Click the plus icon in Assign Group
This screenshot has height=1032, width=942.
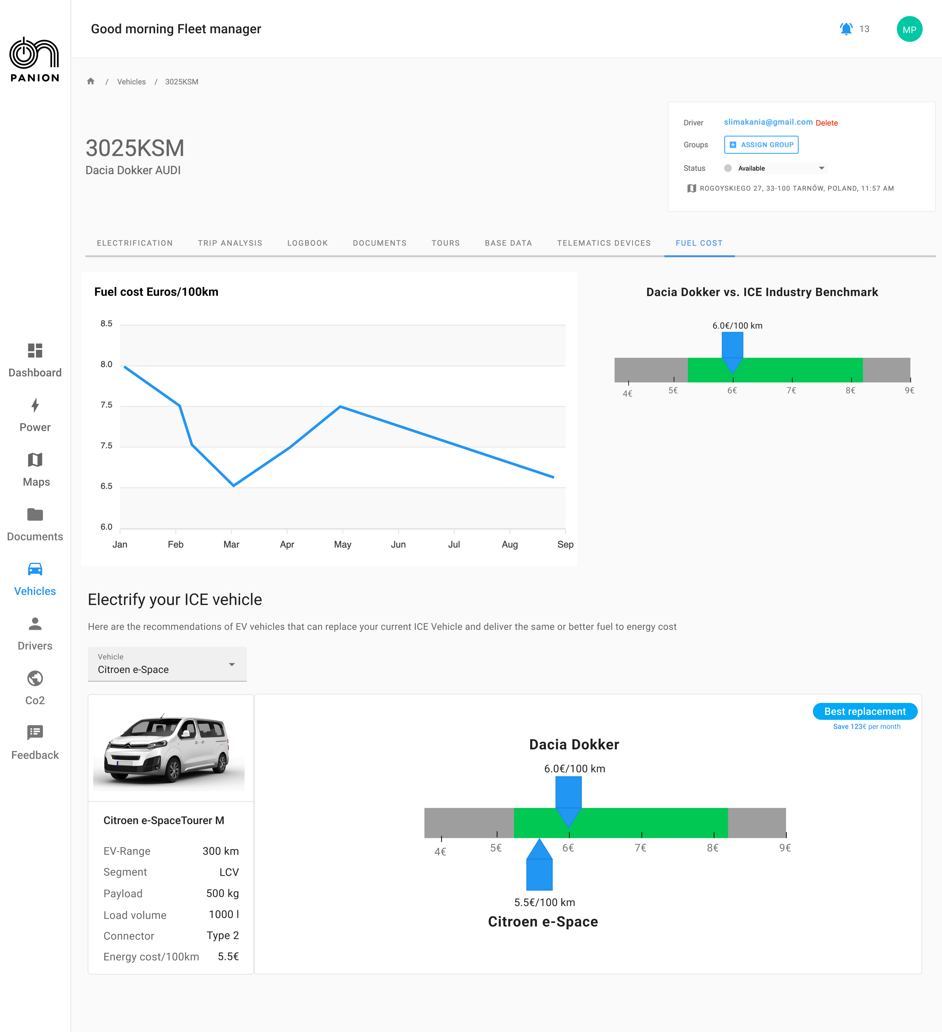point(733,145)
